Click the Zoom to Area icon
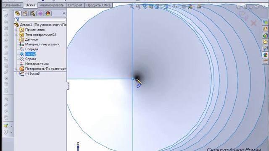The image size is (269, 151). point(138,7)
